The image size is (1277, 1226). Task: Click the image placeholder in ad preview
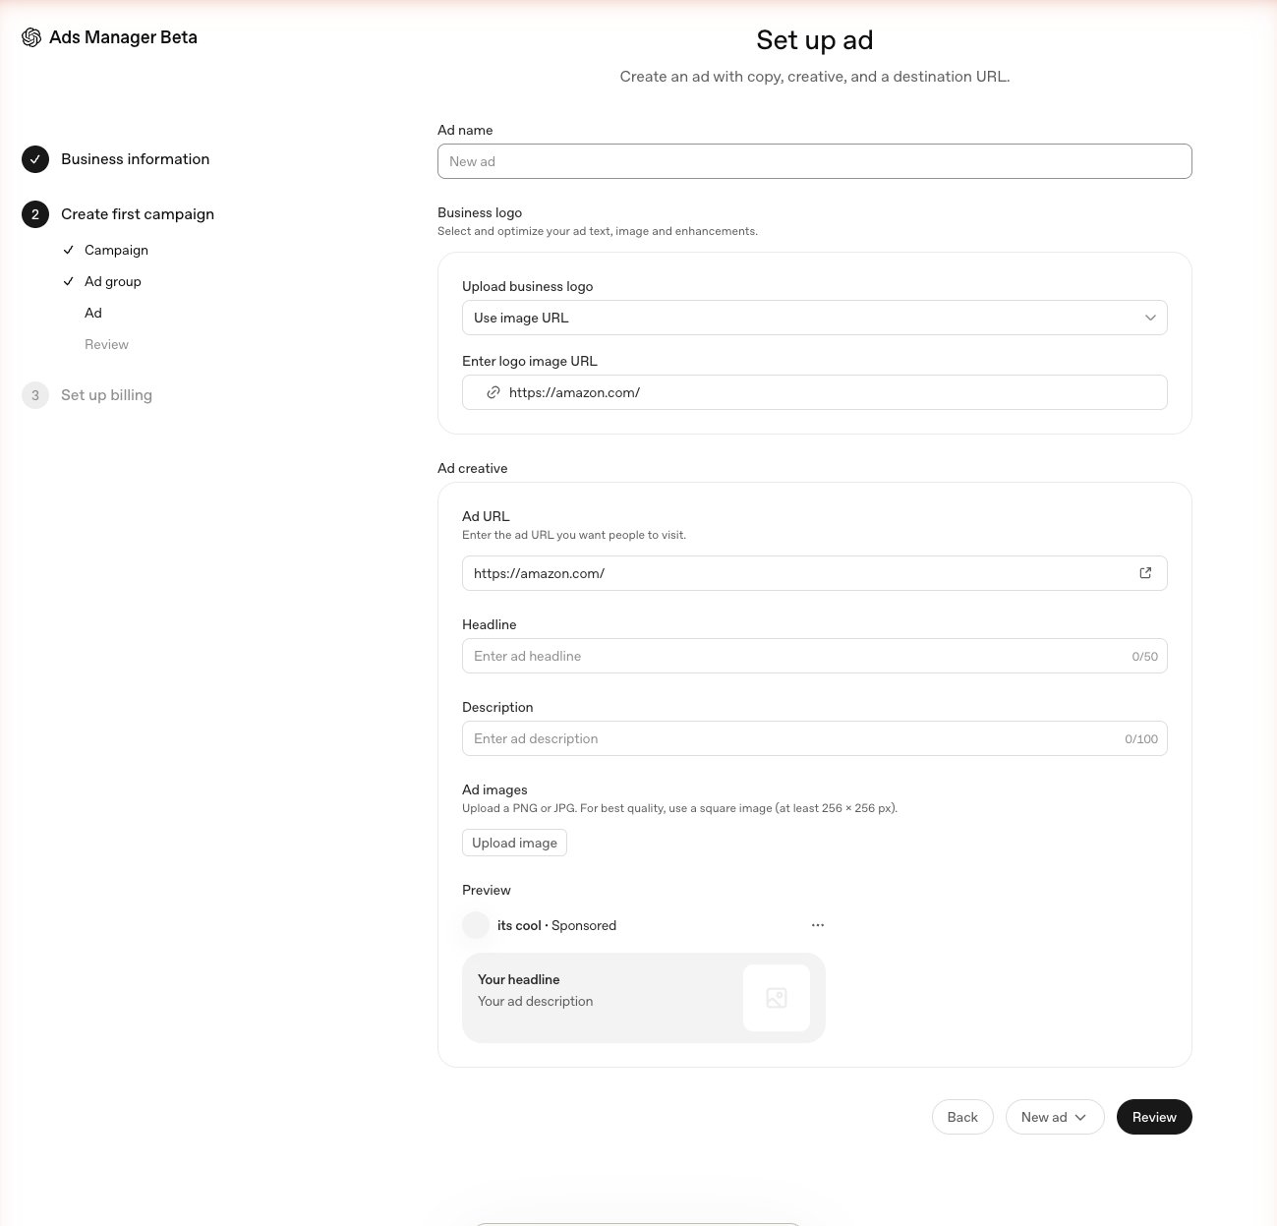point(777,998)
